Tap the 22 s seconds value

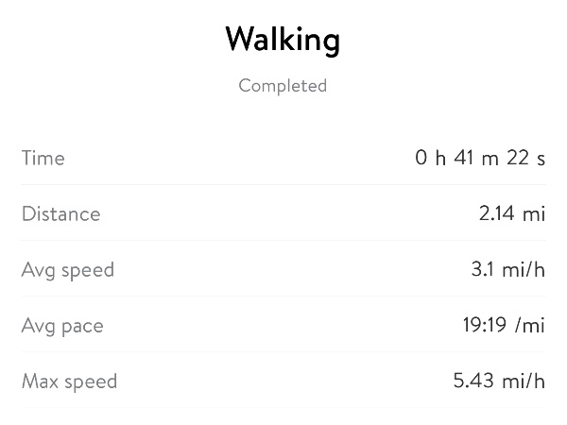click(525, 158)
